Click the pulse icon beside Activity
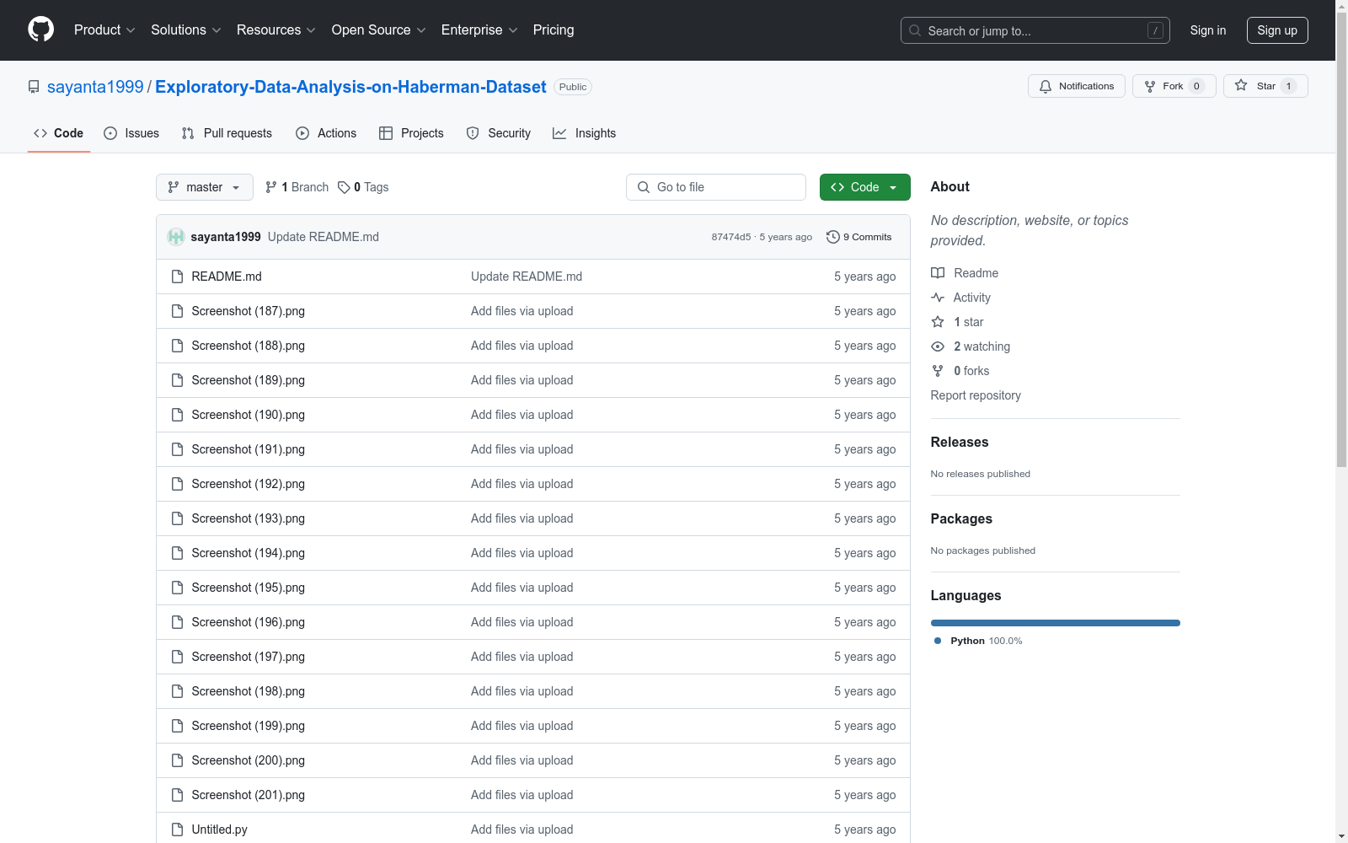Screen dimensions: 1348x843 click(938, 298)
